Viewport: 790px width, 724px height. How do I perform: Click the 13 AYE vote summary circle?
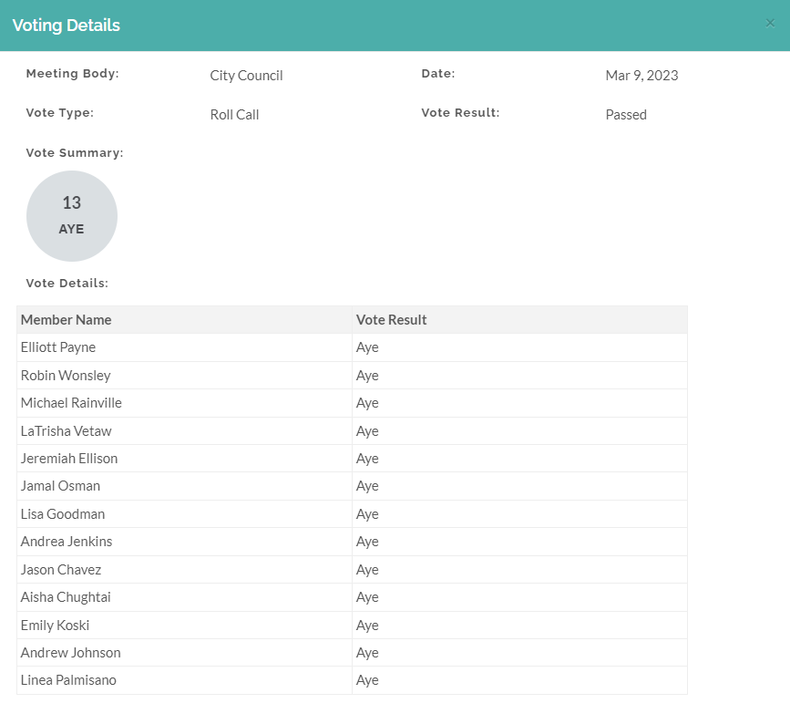point(72,216)
